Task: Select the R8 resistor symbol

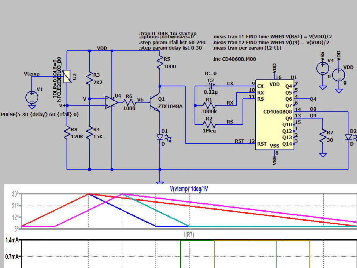Action: 67,133
